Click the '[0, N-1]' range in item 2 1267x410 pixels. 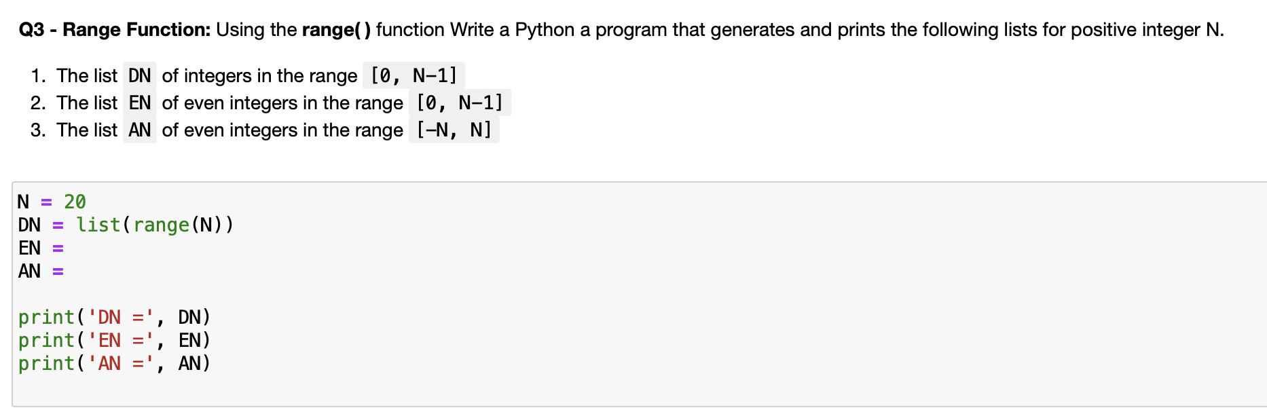[460, 102]
